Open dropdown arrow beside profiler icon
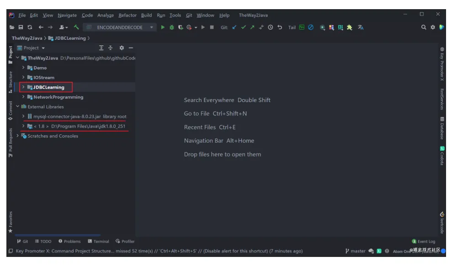This screenshot has height=267, width=452. point(196,28)
